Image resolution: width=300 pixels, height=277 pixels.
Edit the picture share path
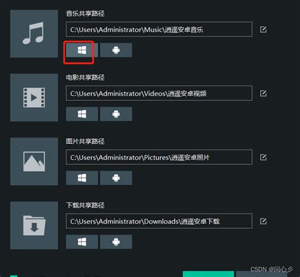pyautogui.click(x=263, y=157)
